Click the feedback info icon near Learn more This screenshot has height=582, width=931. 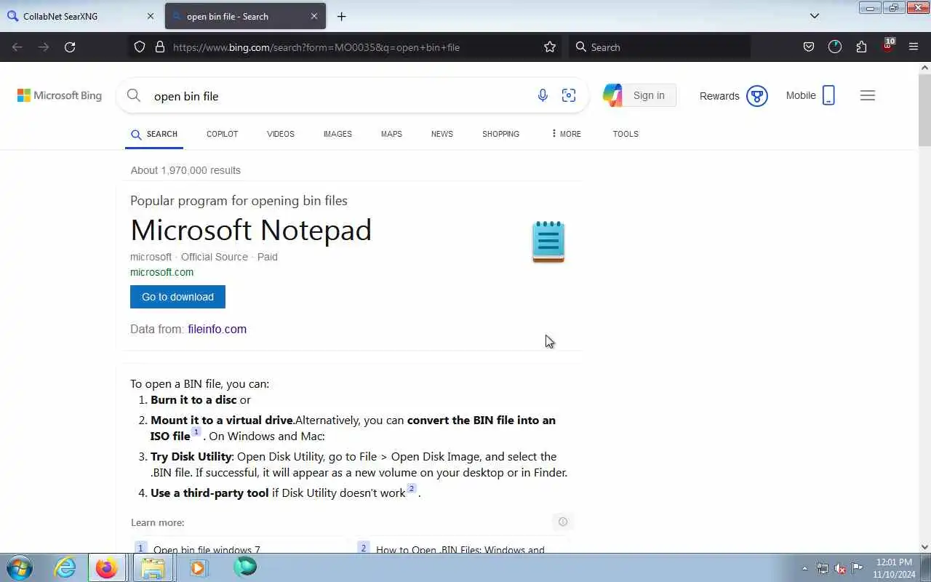(562, 522)
